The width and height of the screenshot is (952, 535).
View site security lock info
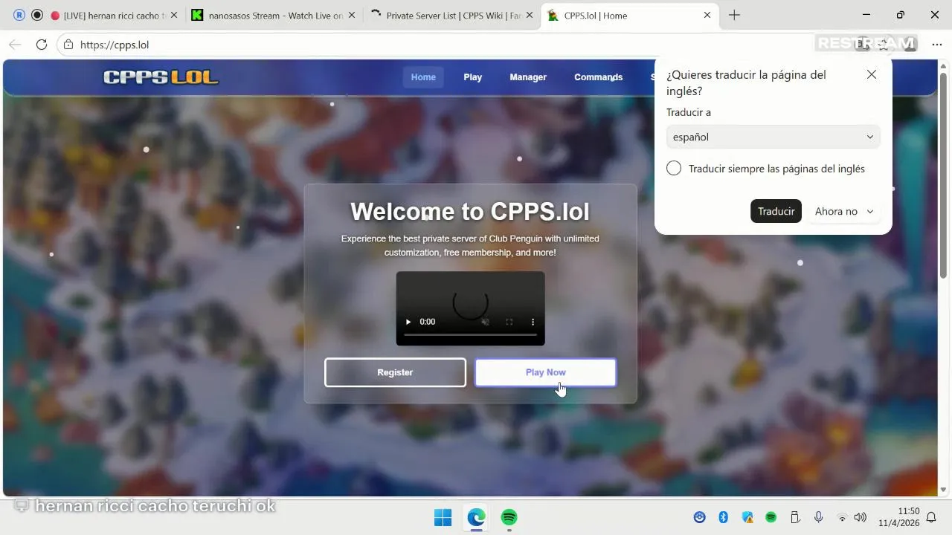[68, 45]
